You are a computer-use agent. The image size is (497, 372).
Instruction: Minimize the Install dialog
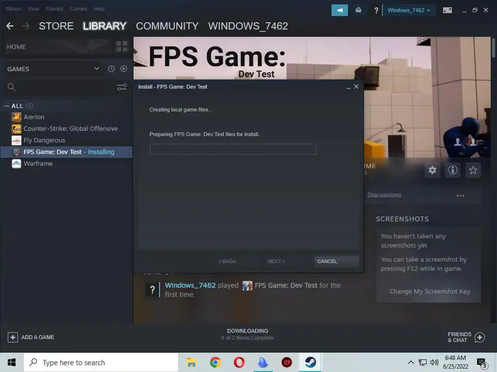click(348, 87)
